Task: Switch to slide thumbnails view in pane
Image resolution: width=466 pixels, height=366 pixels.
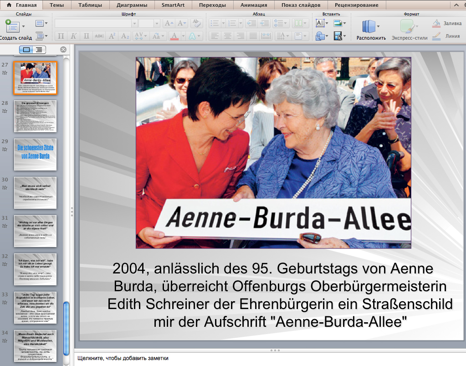Action: (26, 50)
